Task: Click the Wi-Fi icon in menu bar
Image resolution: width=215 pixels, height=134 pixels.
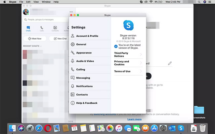Action: [x=151, y=2]
